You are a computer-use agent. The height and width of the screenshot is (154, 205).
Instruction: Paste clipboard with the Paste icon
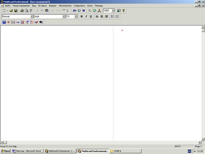point(47,11)
